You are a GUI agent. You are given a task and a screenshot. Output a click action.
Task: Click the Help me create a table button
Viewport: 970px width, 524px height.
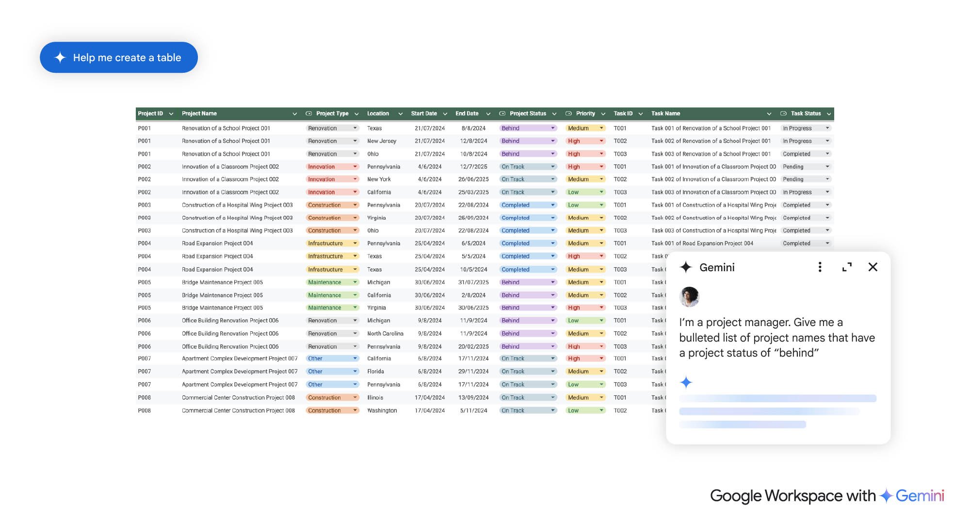pyautogui.click(x=118, y=57)
